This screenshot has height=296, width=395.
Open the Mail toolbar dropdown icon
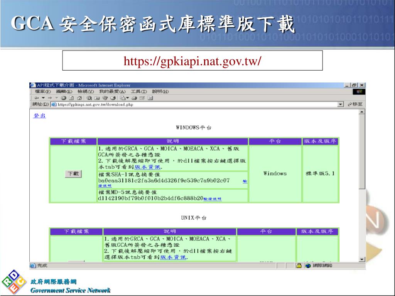coord(125,98)
